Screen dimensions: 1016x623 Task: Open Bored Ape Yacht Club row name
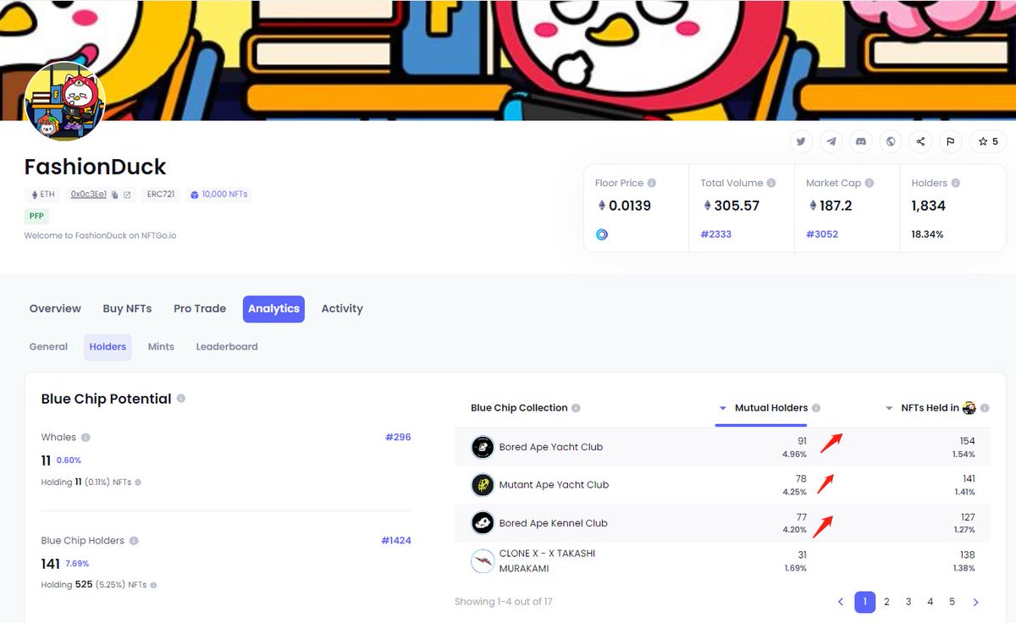point(551,447)
